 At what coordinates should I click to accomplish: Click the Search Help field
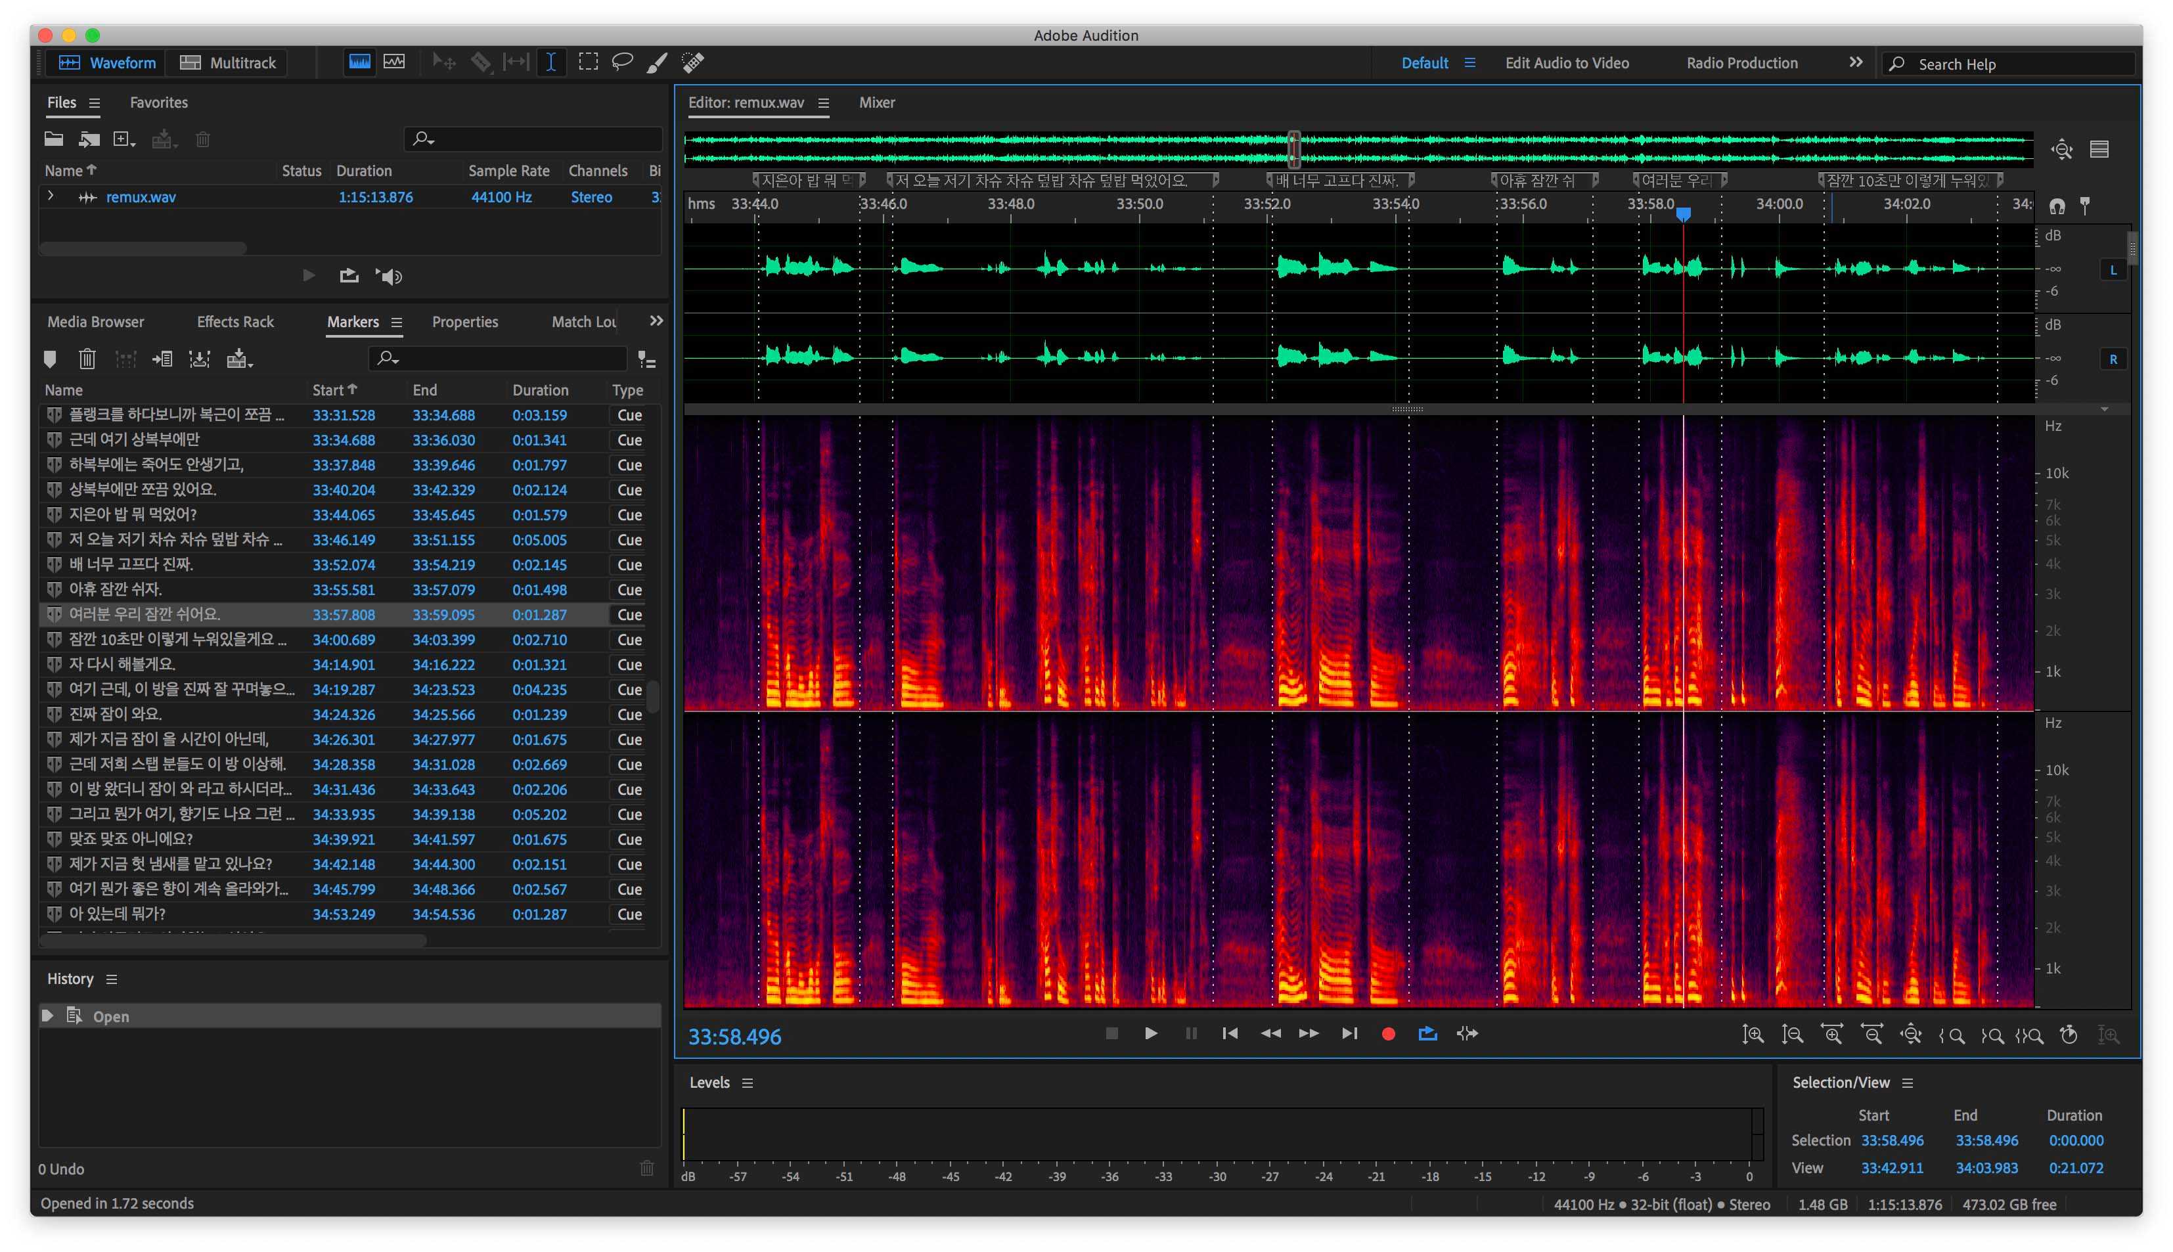2008,64
